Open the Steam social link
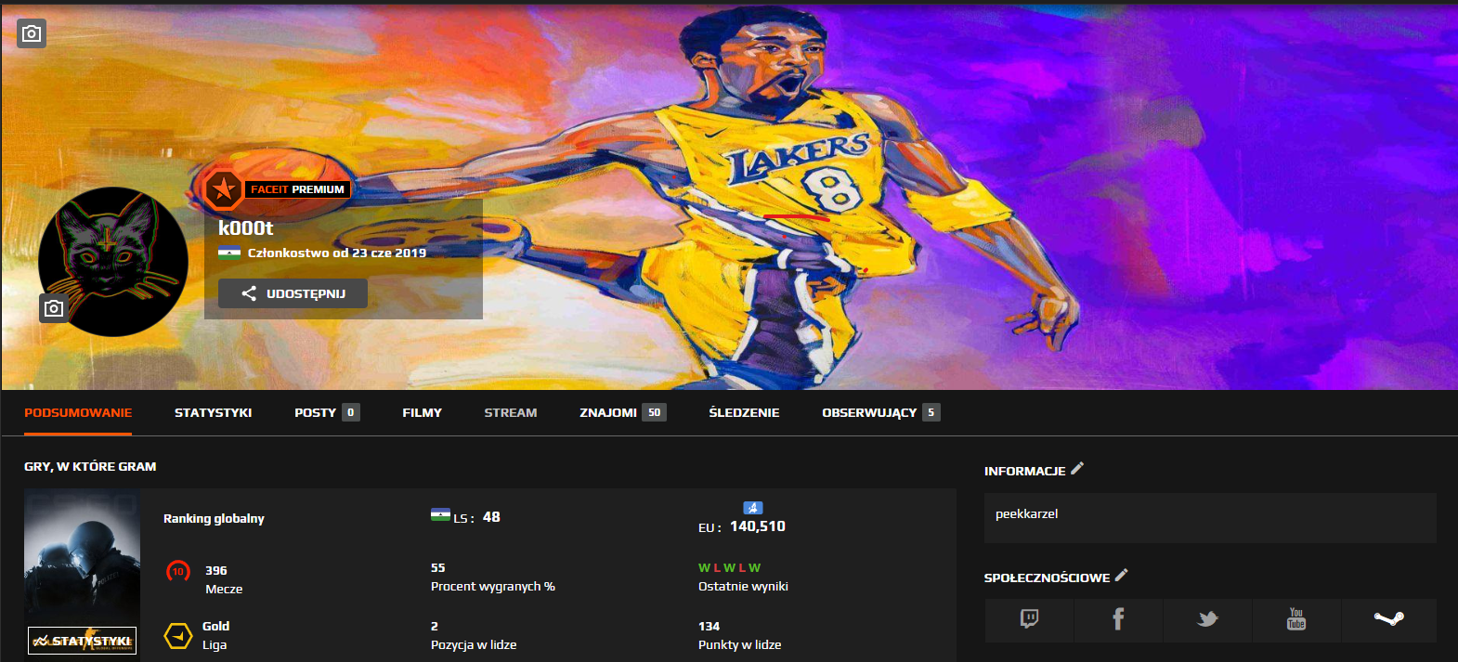This screenshot has width=1458, height=662. pyautogui.click(x=1388, y=619)
